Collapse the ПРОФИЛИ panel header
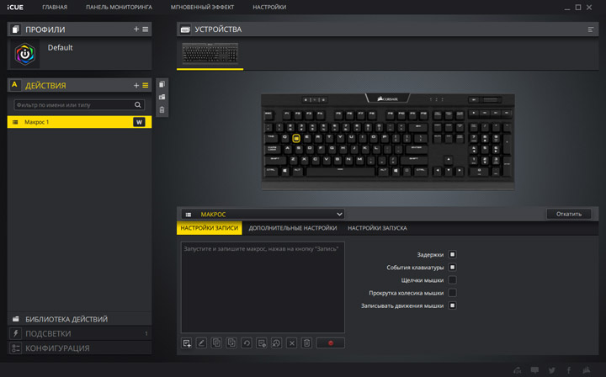 click(79, 29)
